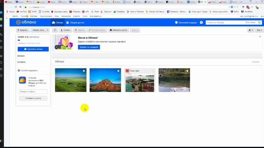
Task: Open the Ещё more-actions dropdown
Action: coord(135,30)
